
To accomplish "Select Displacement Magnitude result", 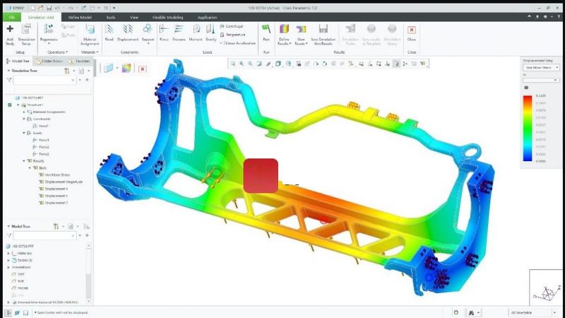I will [61, 182].
